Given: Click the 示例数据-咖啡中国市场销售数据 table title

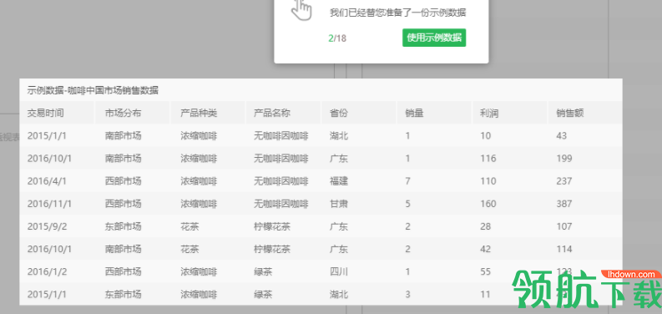Looking at the screenshot, I should (93, 90).
